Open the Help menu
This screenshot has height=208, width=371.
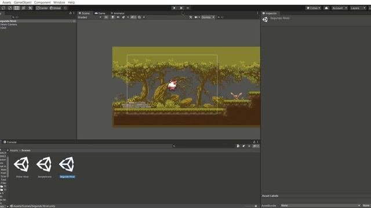pos(71,2)
